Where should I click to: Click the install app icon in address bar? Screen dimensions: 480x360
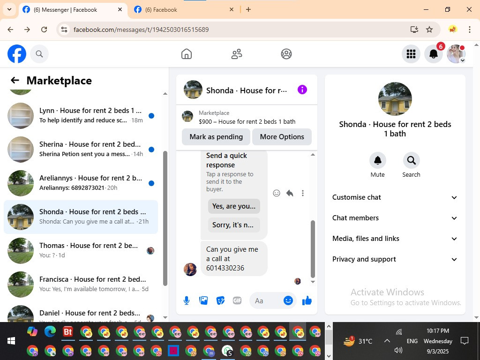414,30
